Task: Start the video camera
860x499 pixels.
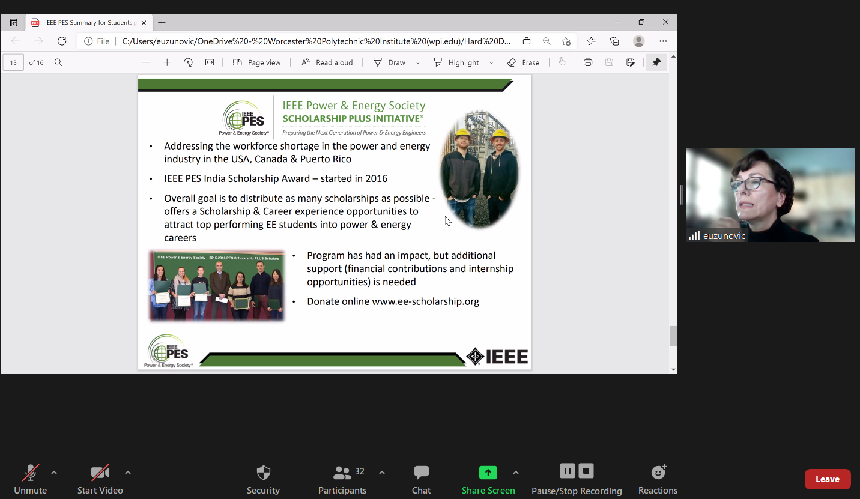Action: coord(100,479)
